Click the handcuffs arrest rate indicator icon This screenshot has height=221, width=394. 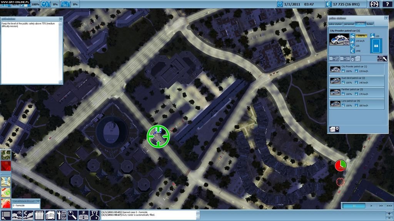point(65,4)
